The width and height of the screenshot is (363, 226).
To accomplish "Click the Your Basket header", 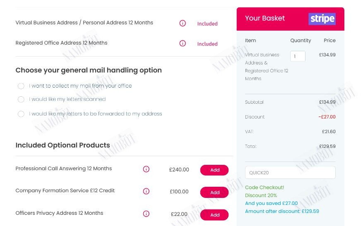I will 265,18.
